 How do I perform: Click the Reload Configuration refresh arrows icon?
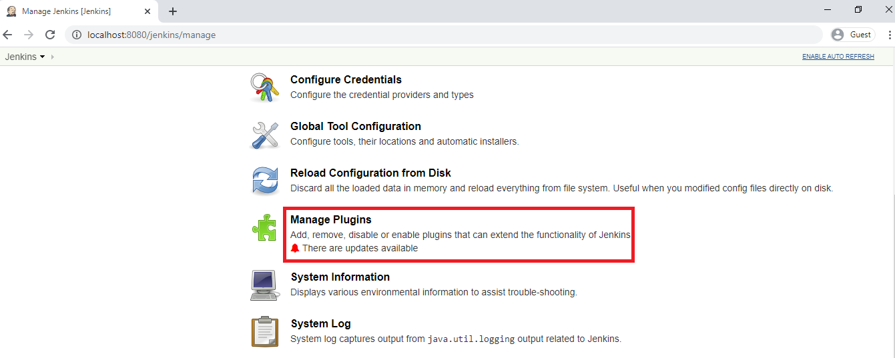[x=265, y=181]
